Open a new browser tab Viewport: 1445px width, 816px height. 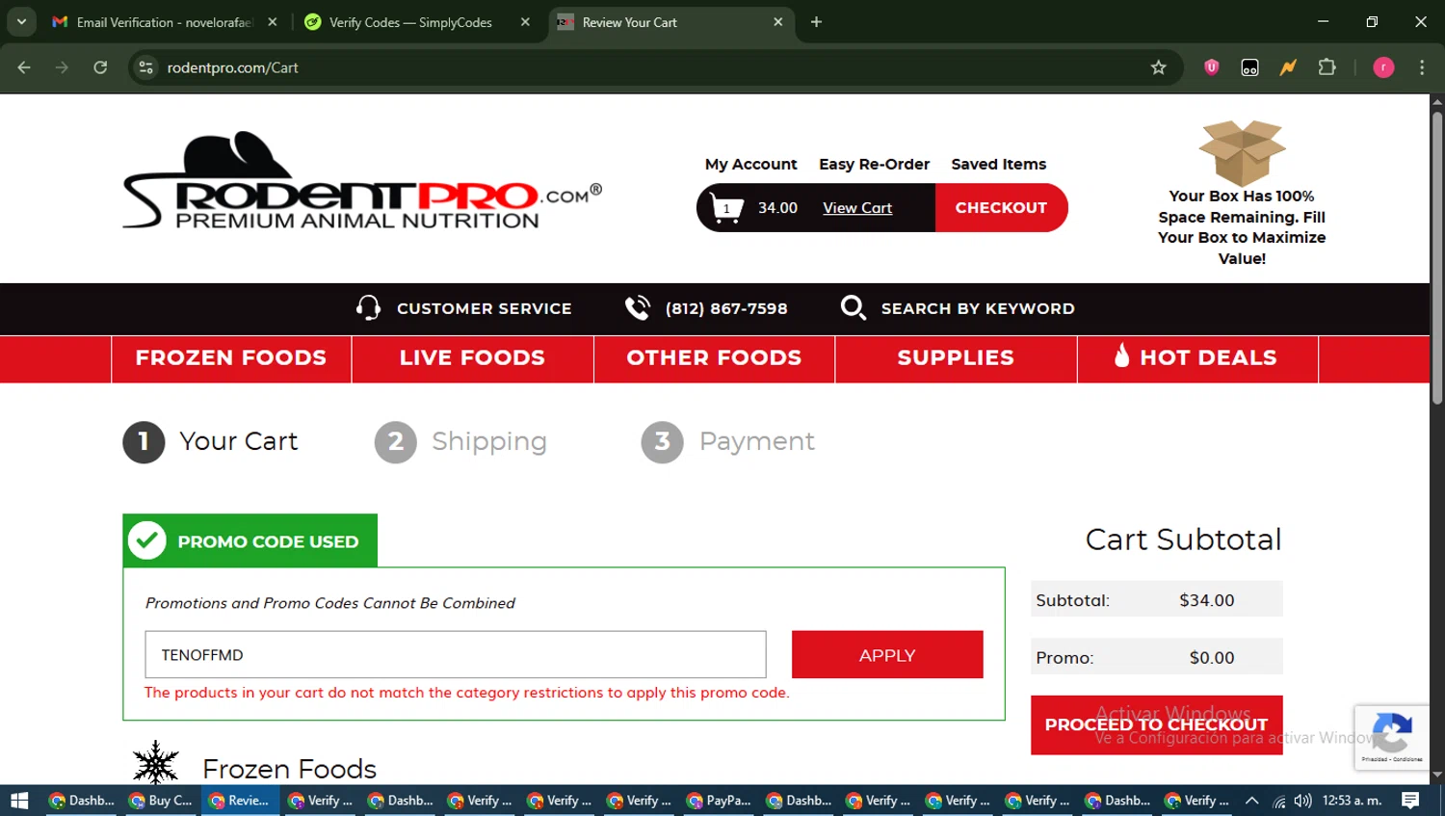[x=816, y=22]
